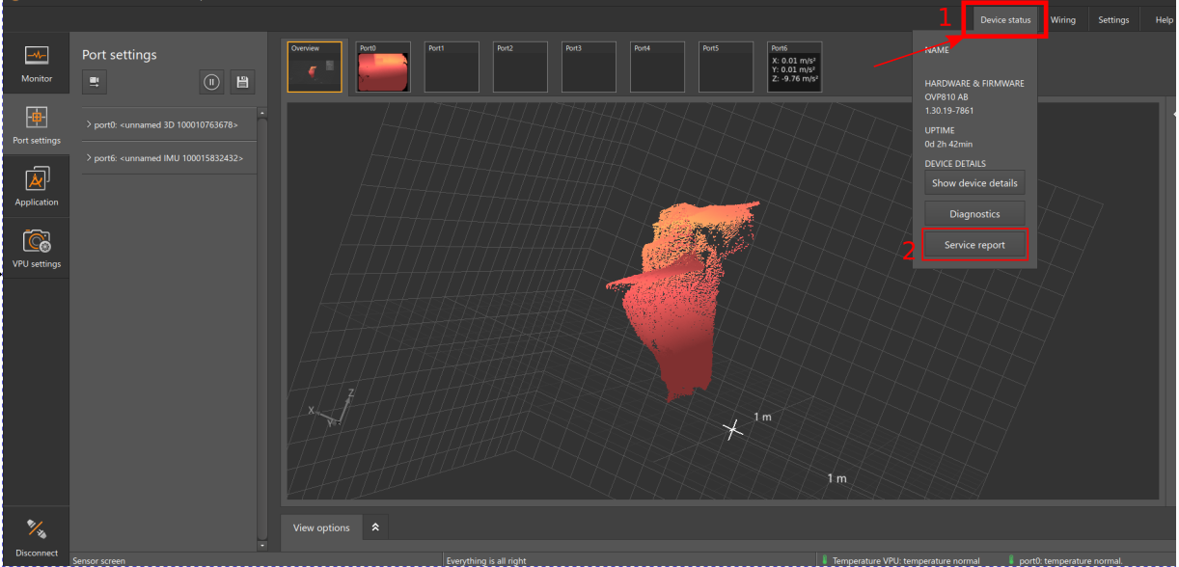Open the Wiring menu
This screenshot has height=567, width=1179.
coord(1062,20)
